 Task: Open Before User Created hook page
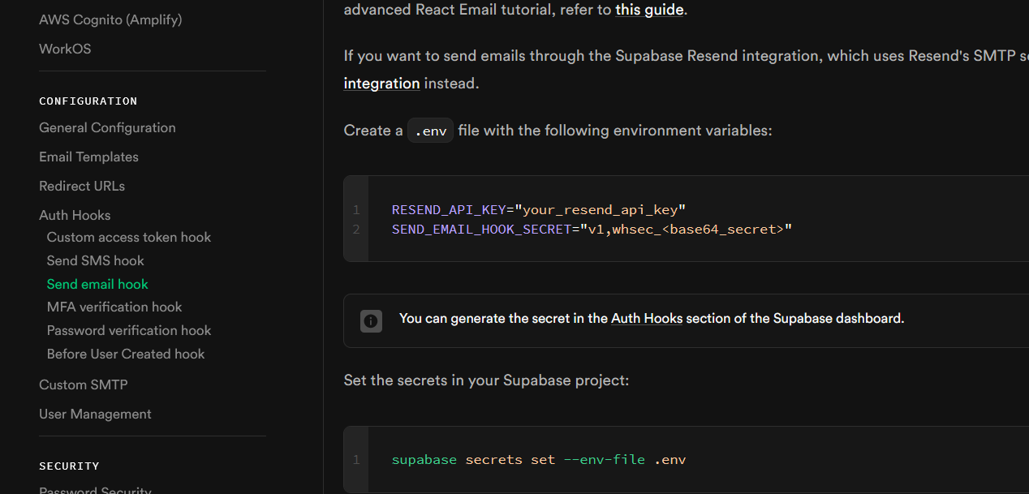click(x=126, y=354)
